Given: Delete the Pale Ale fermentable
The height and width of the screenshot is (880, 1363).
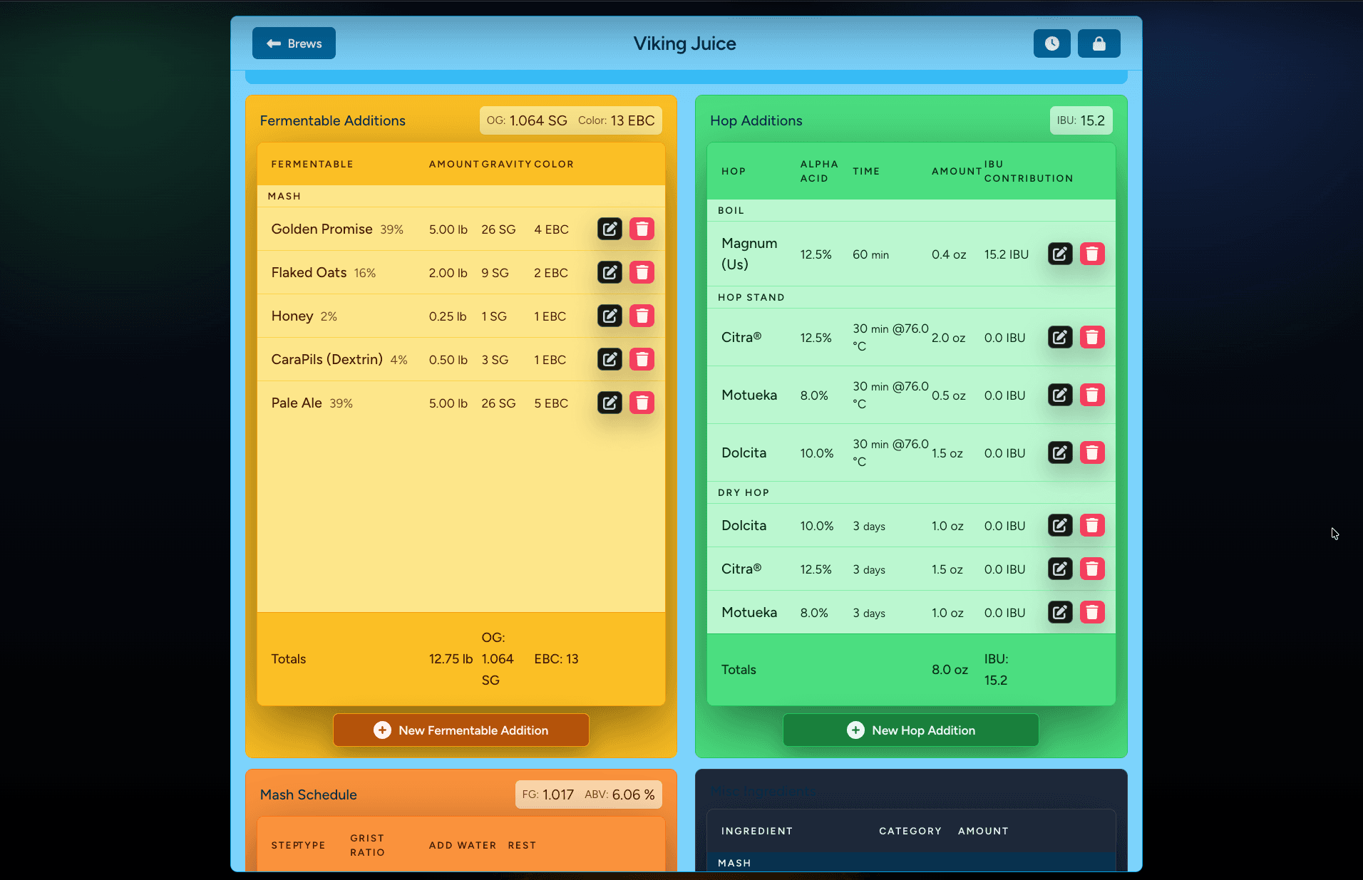Looking at the screenshot, I should pos(642,403).
